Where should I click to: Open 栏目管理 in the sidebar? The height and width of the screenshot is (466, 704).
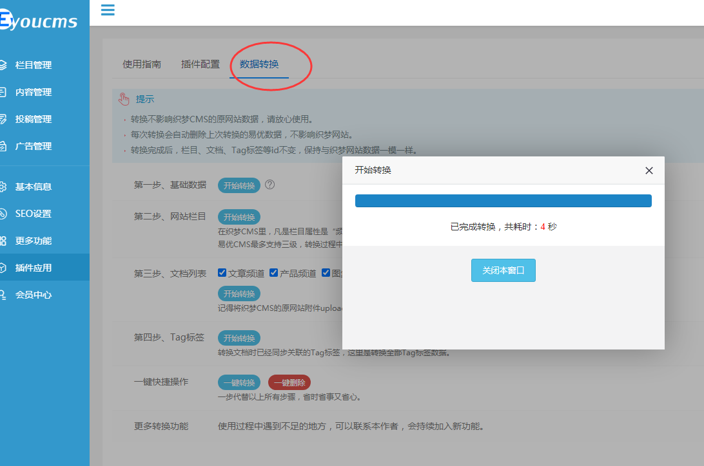coord(34,65)
